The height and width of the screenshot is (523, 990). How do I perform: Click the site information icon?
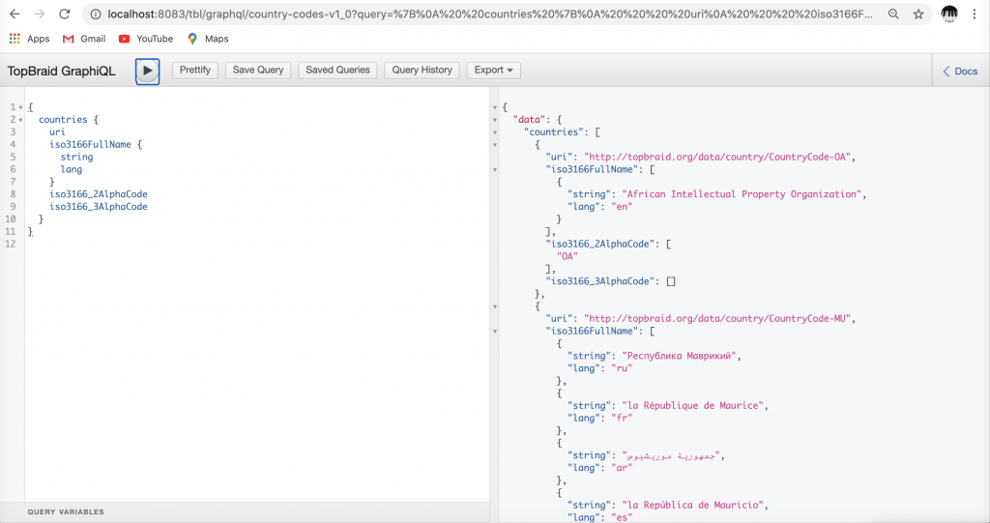click(x=96, y=14)
